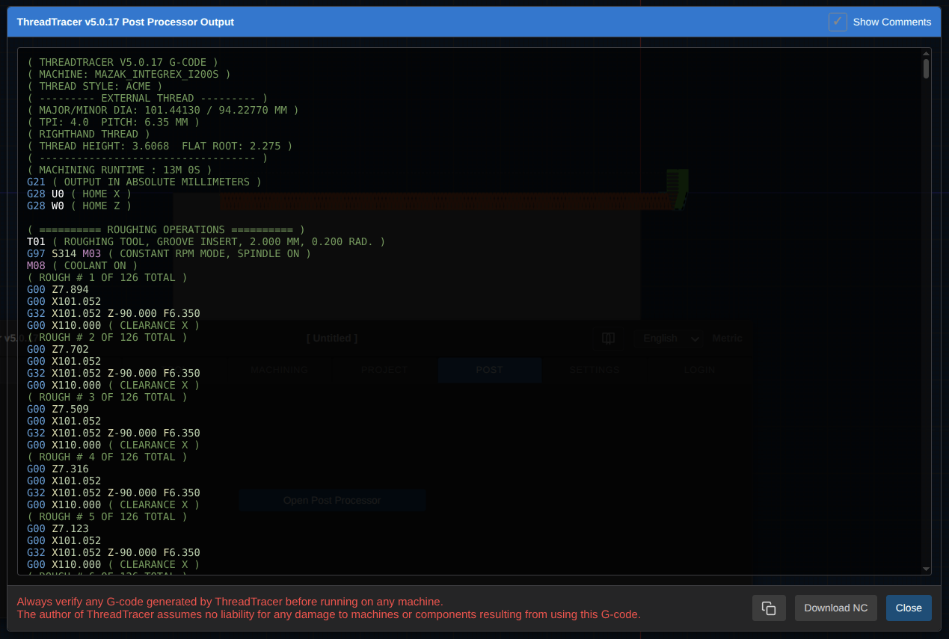
Task: Click the ROUGHING OPERATIONS header line
Action: pyautogui.click(x=166, y=229)
